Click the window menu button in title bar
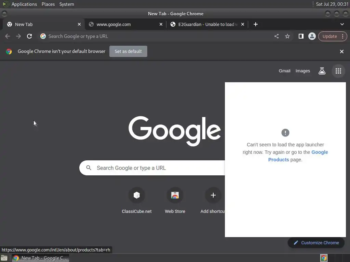 point(4,14)
